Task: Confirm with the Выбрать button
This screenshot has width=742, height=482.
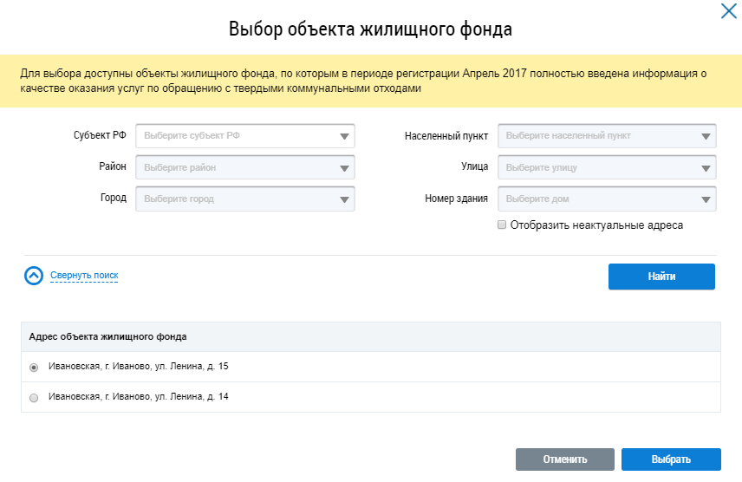Action: [x=671, y=459]
